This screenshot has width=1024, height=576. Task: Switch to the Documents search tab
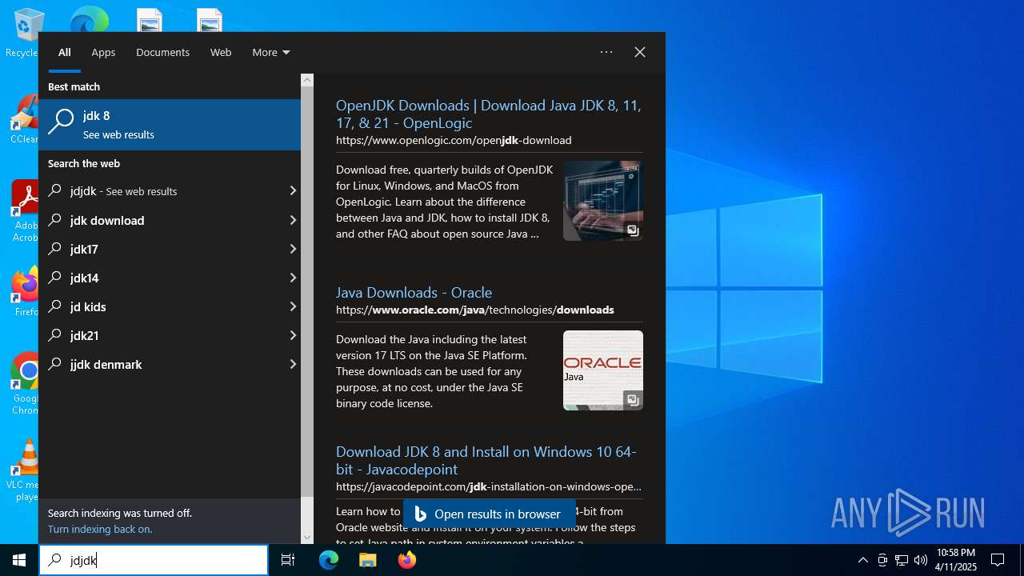click(x=162, y=52)
